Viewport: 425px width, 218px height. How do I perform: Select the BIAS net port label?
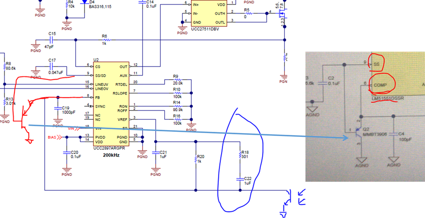(x=52, y=137)
